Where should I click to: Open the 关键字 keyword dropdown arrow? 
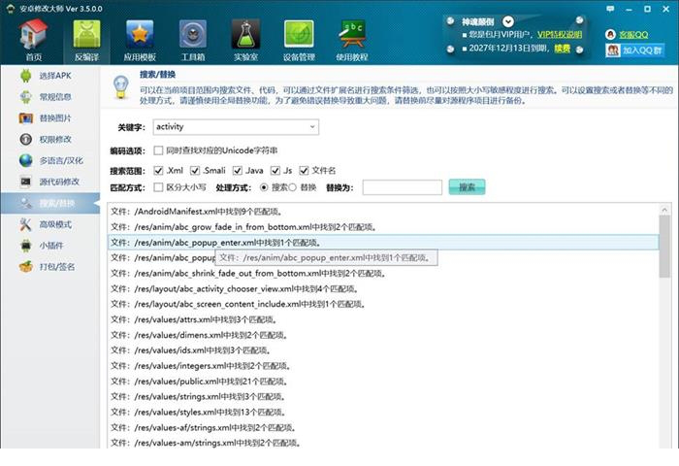311,127
